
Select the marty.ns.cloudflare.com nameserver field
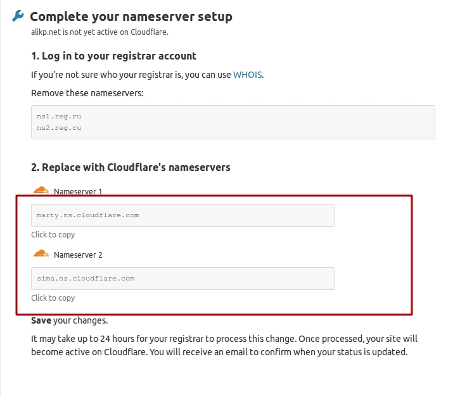point(182,215)
